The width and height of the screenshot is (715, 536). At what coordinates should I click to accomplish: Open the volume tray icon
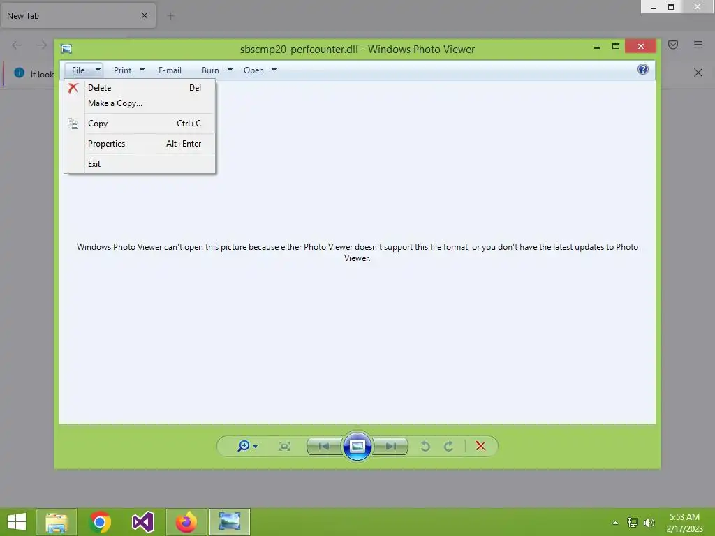coord(649,522)
